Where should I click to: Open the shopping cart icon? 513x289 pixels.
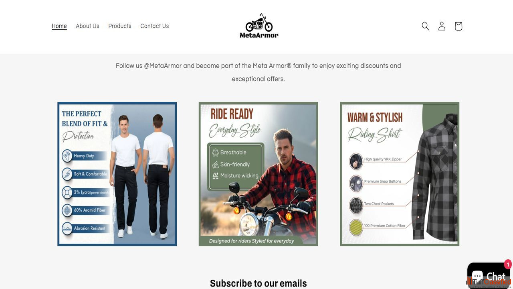(x=458, y=26)
